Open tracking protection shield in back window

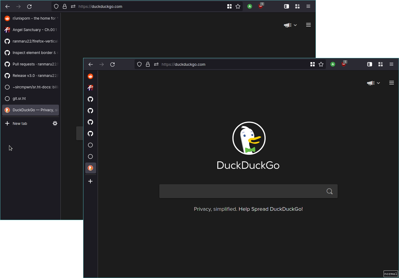(56, 6)
